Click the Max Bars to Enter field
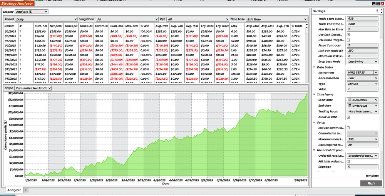Image resolution: width=385 pixels, height=196 pixels. tap(362, 30)
